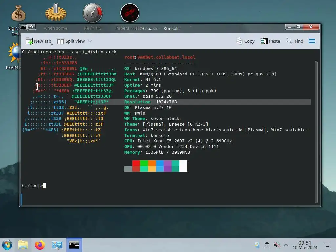
Task: Click the golden gear desktop icon
Action: point(56,12)
